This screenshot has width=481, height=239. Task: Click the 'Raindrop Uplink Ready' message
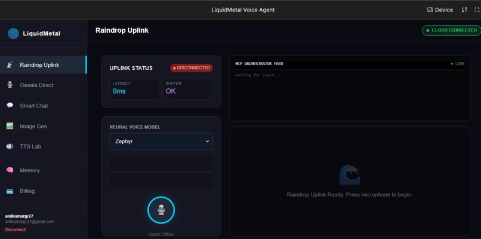[x=350, y=194]
